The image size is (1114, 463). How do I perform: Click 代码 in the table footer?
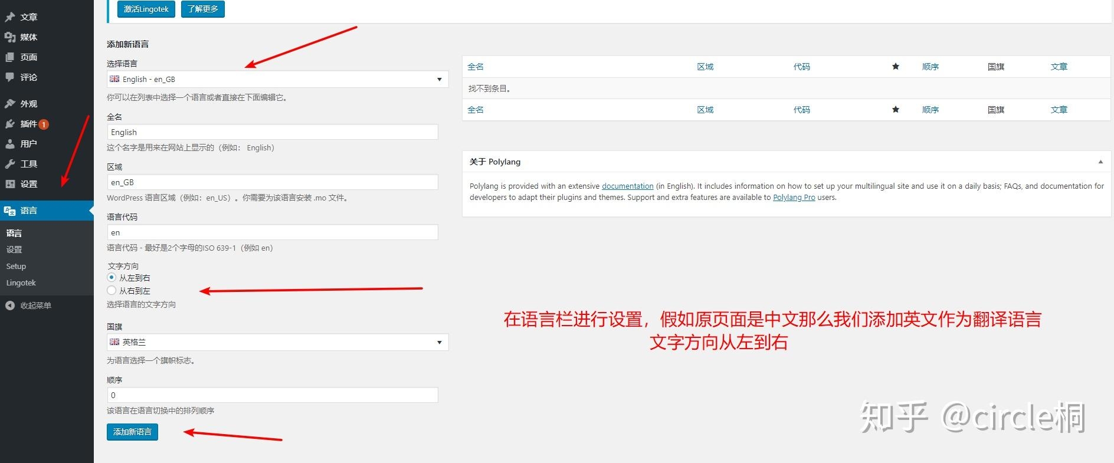tap(802, 110)
